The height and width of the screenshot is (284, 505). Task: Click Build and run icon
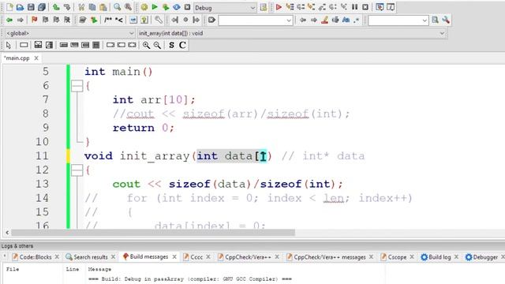pyautogui.click(x=166, y=7)
